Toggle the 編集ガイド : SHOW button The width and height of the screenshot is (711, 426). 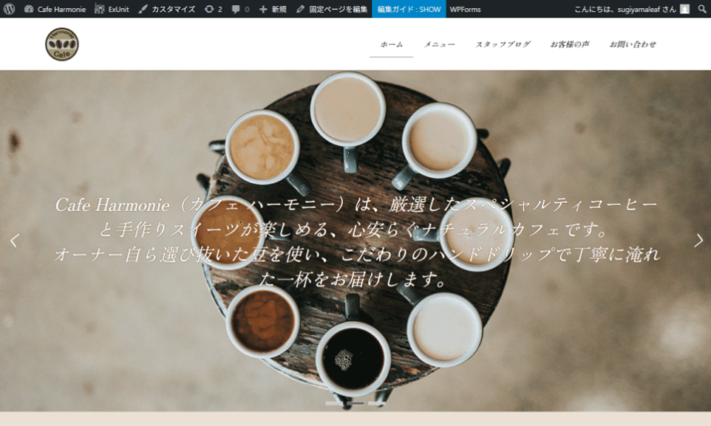409,9
